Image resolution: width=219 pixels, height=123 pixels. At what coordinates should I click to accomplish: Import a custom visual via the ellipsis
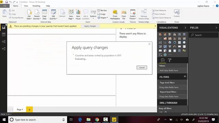[x=170, y=55]
